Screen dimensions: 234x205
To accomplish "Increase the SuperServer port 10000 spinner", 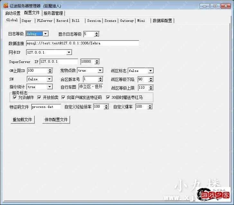I will tap(97, 60).
